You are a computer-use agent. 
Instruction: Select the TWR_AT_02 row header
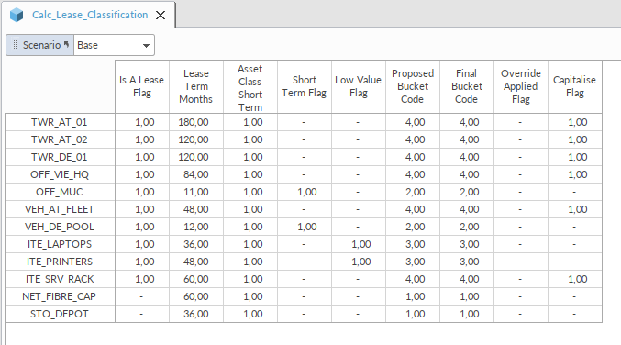pyautogui.click(x=60, y=139)
